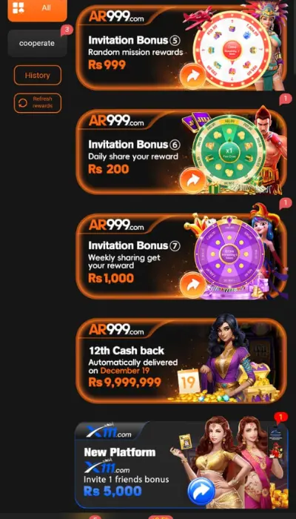296x519 pixels.
Task: Open the Invitation Bonus 6 Rs 200 banner
Action: click(x=181, y=151)
